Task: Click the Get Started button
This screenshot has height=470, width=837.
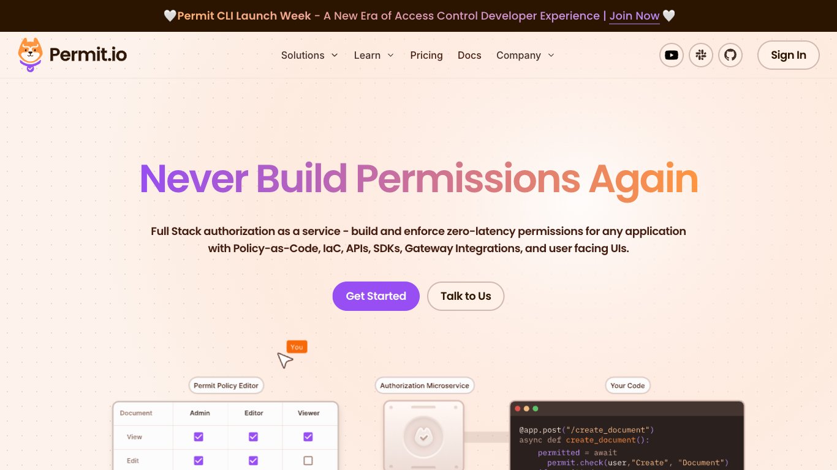Action: [x=376, y=296]
